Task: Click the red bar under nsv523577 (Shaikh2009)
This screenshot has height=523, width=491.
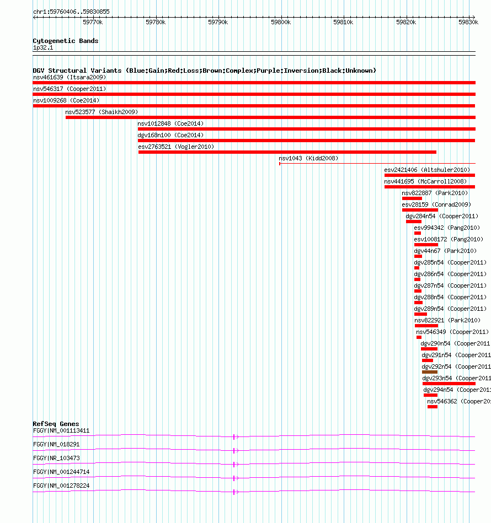Action: pos(270,117)
